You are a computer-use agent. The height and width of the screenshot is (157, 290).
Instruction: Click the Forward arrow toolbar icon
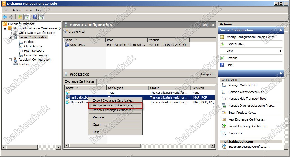point(11,17)
